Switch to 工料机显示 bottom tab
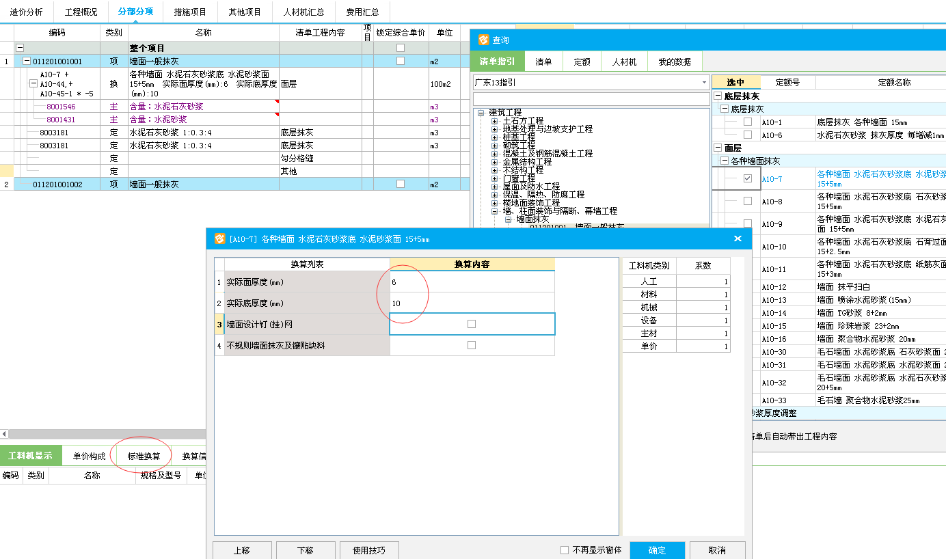This screenshot has width=946, height=559. [31, 456]
